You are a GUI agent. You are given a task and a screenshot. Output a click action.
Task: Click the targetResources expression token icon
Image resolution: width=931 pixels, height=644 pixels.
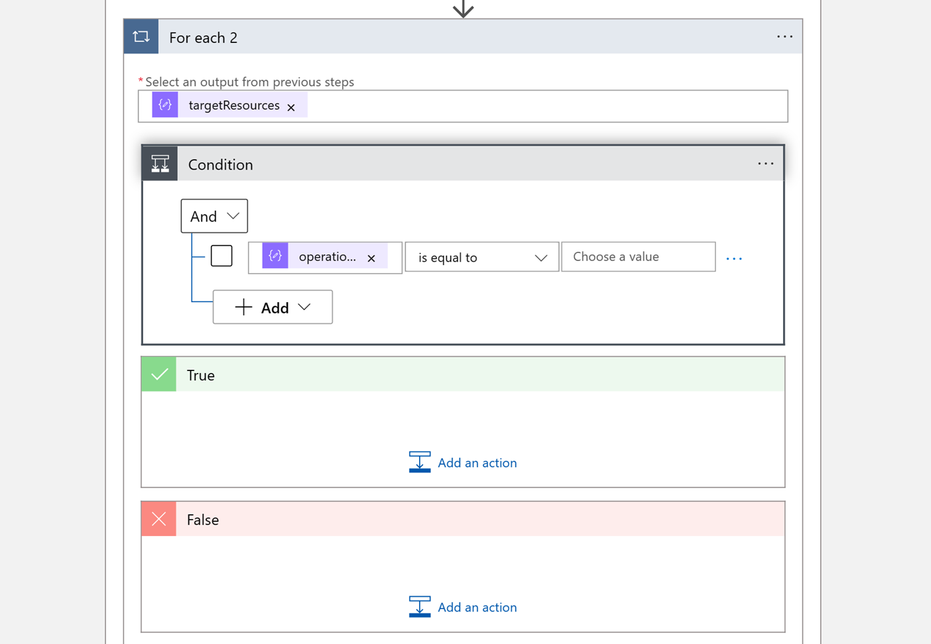tap(165, 105)
